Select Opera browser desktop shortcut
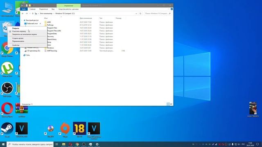This screenshot has width=262, height=147. tap(7, 109)
